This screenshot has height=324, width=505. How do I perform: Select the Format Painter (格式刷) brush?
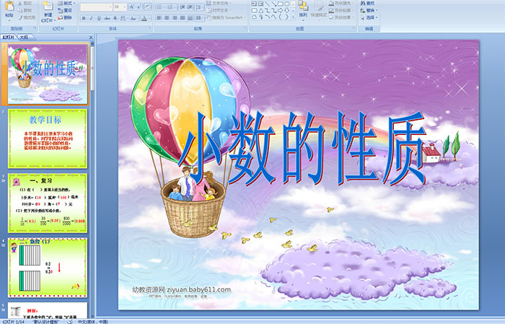20,17
